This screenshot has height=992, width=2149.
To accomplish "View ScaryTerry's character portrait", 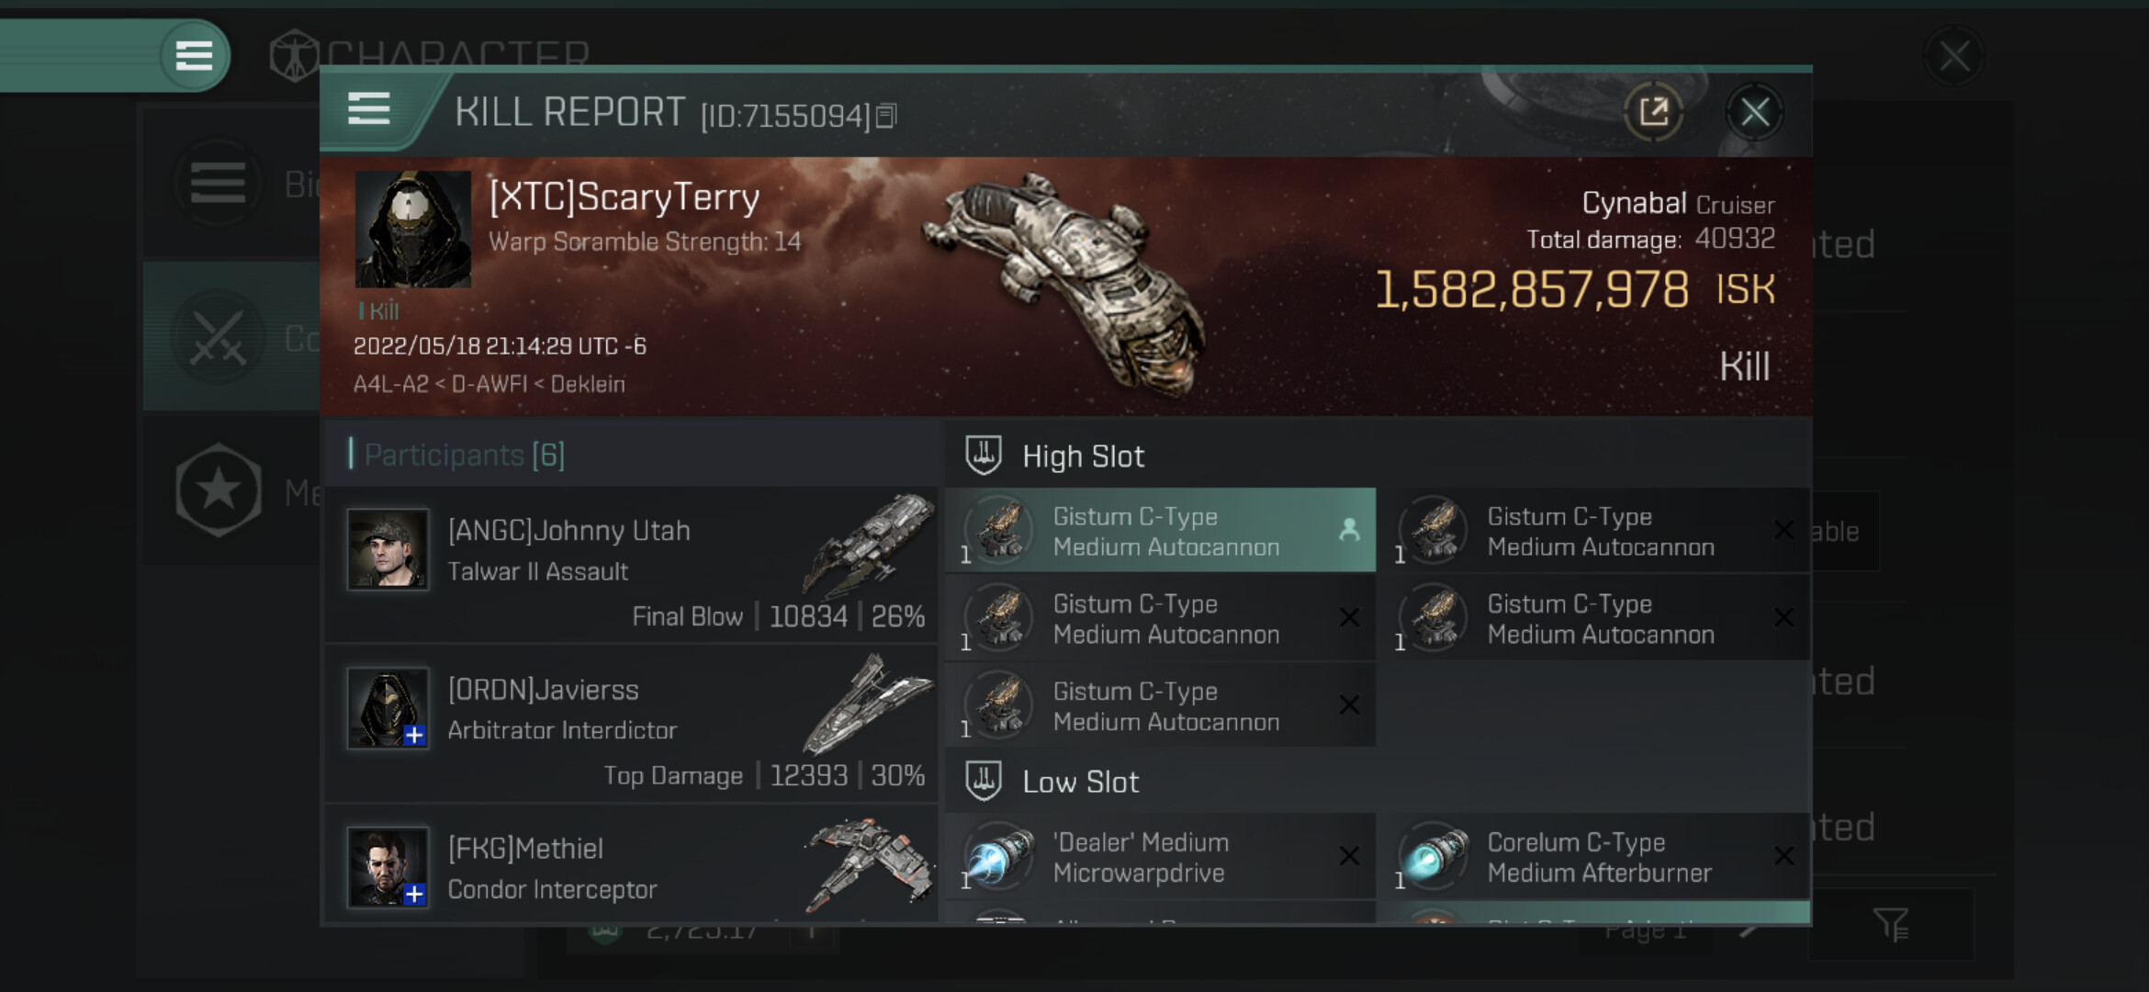I will point(413,229).
